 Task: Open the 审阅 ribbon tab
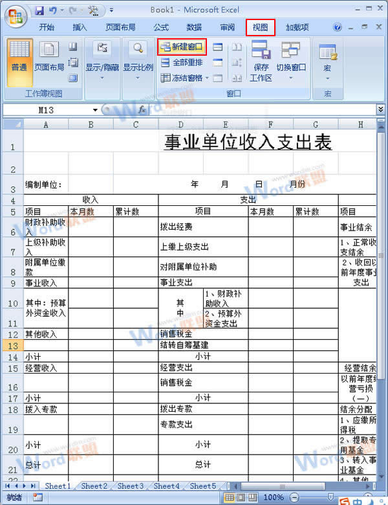pos(228,27)
